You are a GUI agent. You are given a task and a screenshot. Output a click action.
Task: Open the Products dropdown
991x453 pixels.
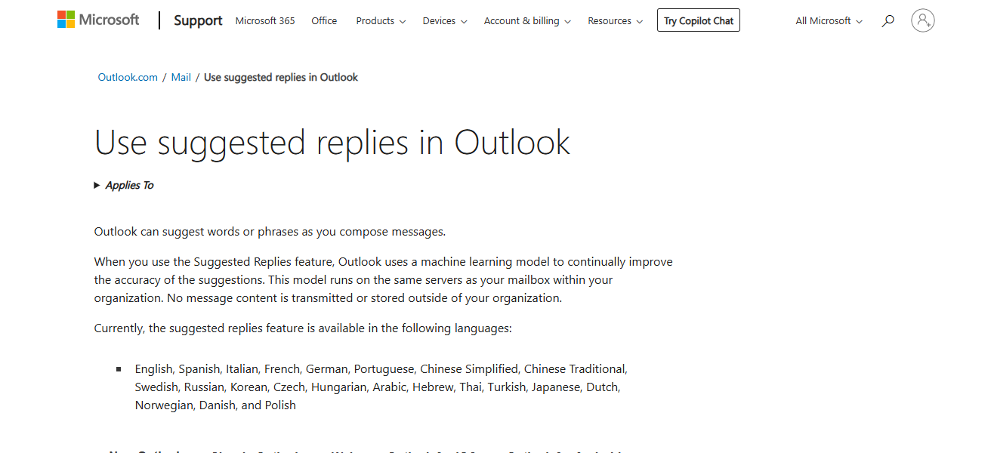click(x=380, y=20)
